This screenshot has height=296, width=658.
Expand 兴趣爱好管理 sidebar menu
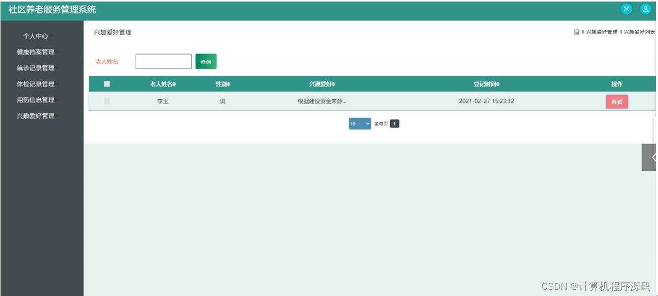(38, 116)
